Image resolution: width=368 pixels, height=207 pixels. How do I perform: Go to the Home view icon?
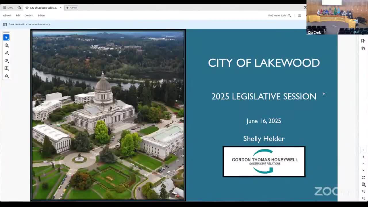click(x=19, y=8)
